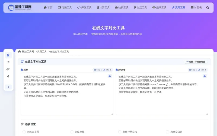Click the search magnifier icon

[208, 8]
